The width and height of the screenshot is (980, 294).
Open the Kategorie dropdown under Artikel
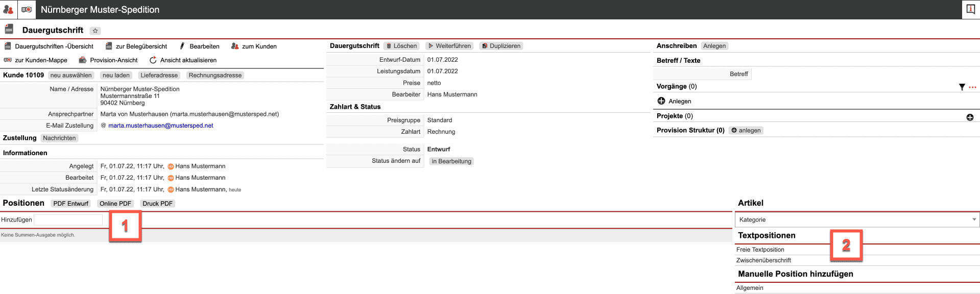[x=856, y=219]
